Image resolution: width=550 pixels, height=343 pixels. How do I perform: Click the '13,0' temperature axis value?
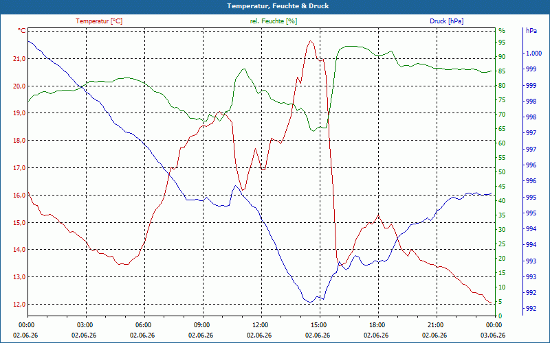click(x=20, y=277)
